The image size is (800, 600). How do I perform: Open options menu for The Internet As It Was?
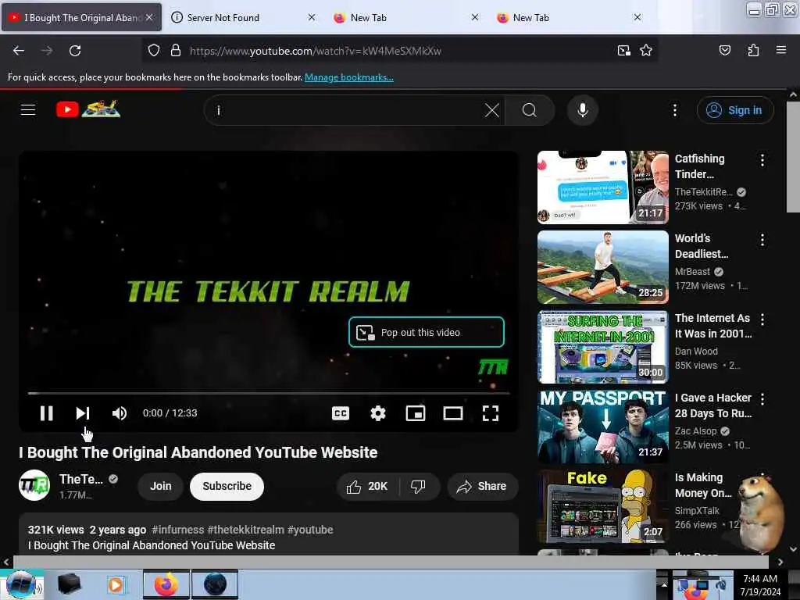point(762,320)
